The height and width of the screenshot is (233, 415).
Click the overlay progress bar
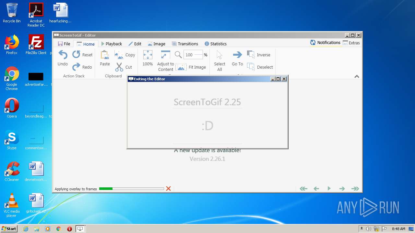[x=131, y=188]
